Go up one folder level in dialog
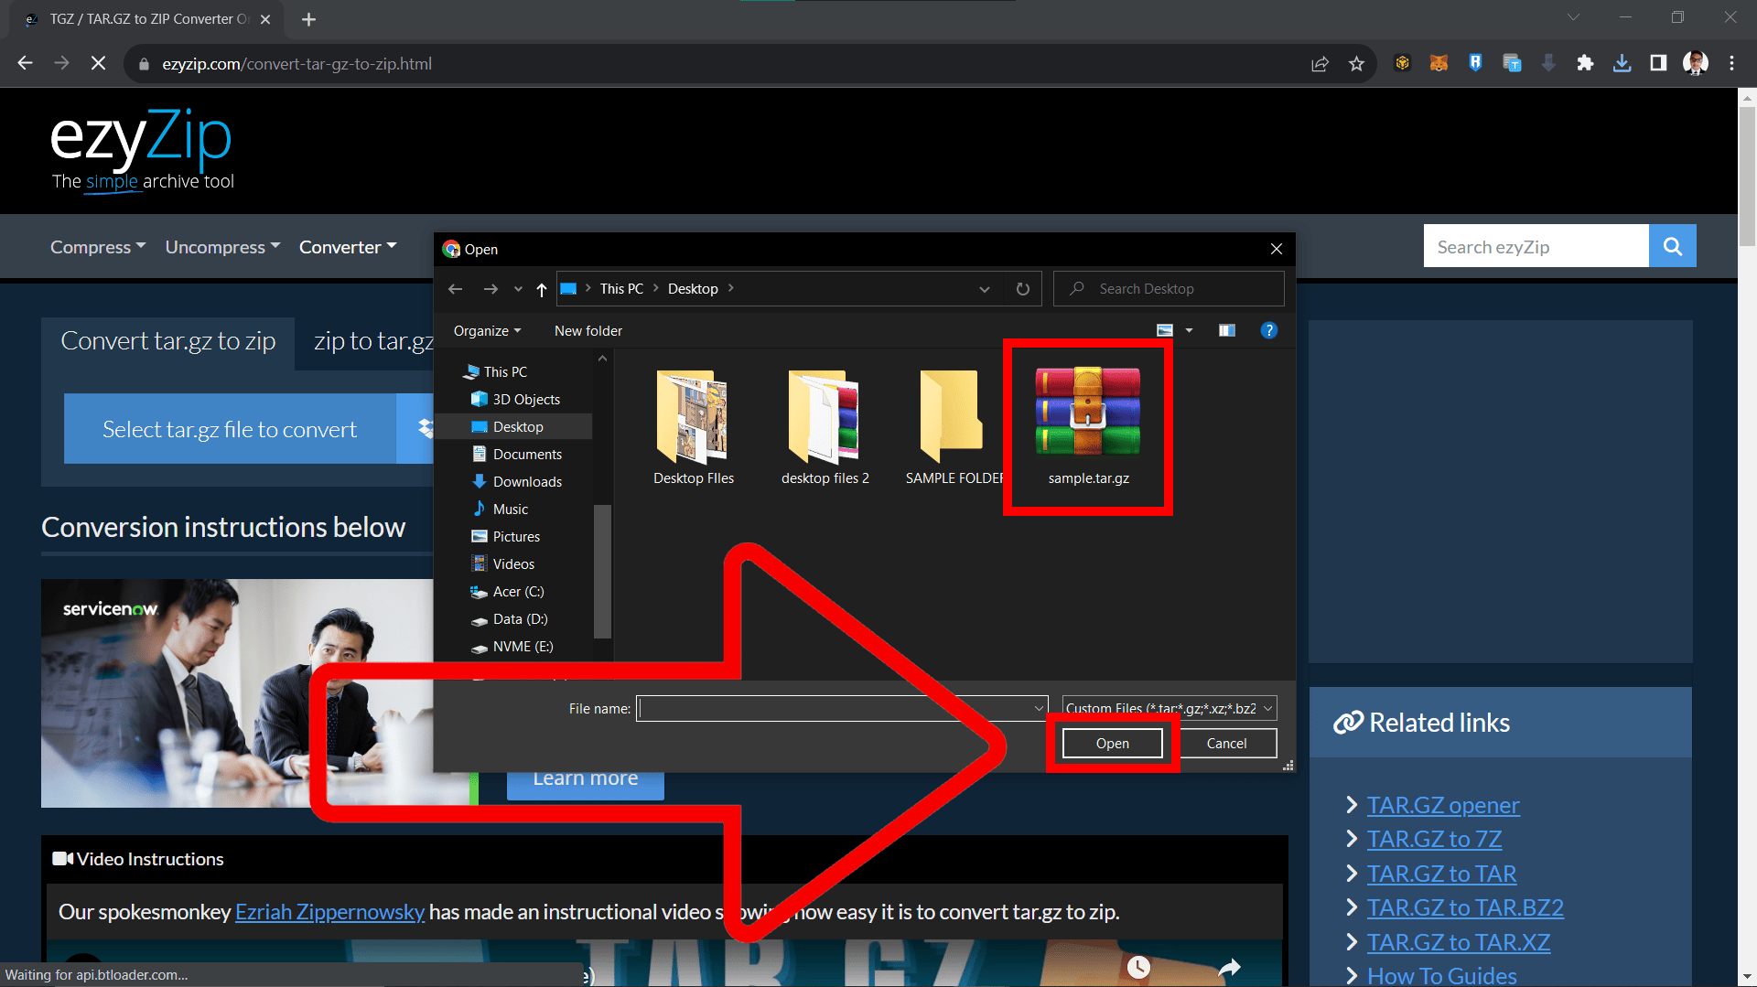Viewport: 1757px width, 987px height. (x=541, y=288)
